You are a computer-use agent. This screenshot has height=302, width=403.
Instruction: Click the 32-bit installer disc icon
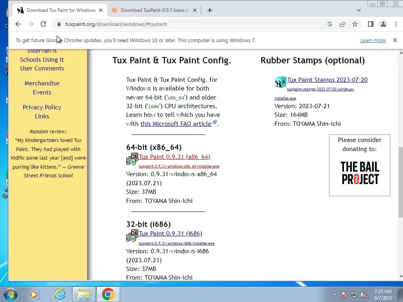click(132, 236)
